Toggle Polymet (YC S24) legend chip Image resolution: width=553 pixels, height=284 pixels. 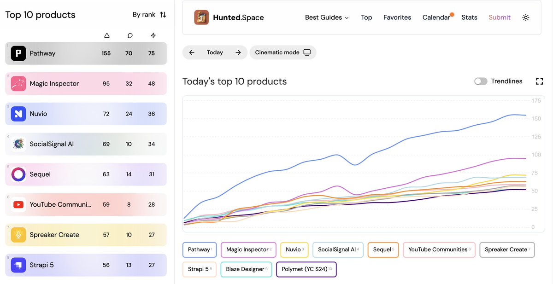306,269
